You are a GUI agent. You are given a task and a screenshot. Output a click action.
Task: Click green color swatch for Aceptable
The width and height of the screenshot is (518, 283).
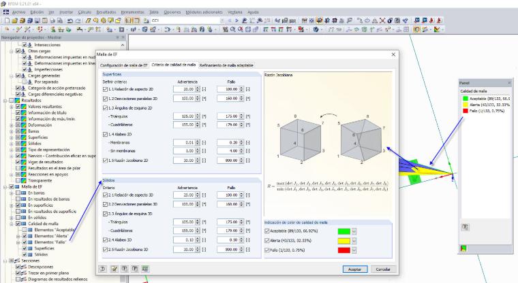coord(344,231)
